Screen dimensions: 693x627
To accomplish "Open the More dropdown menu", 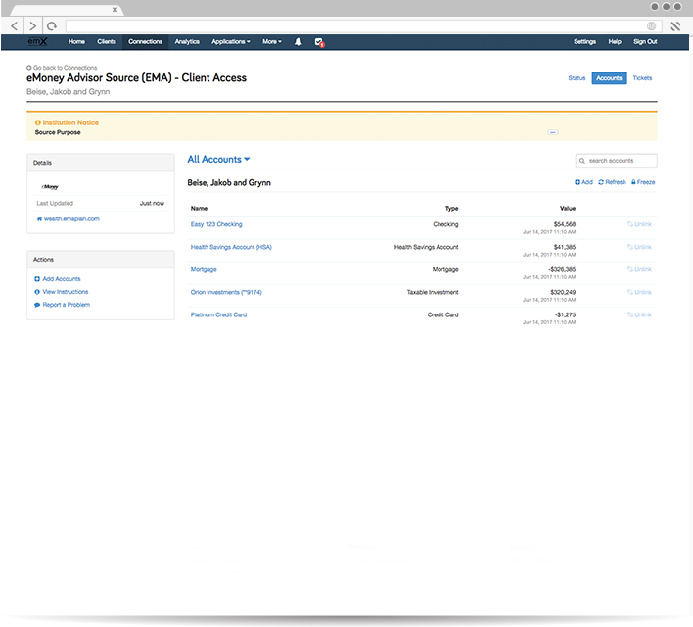I will pos(272,41).
